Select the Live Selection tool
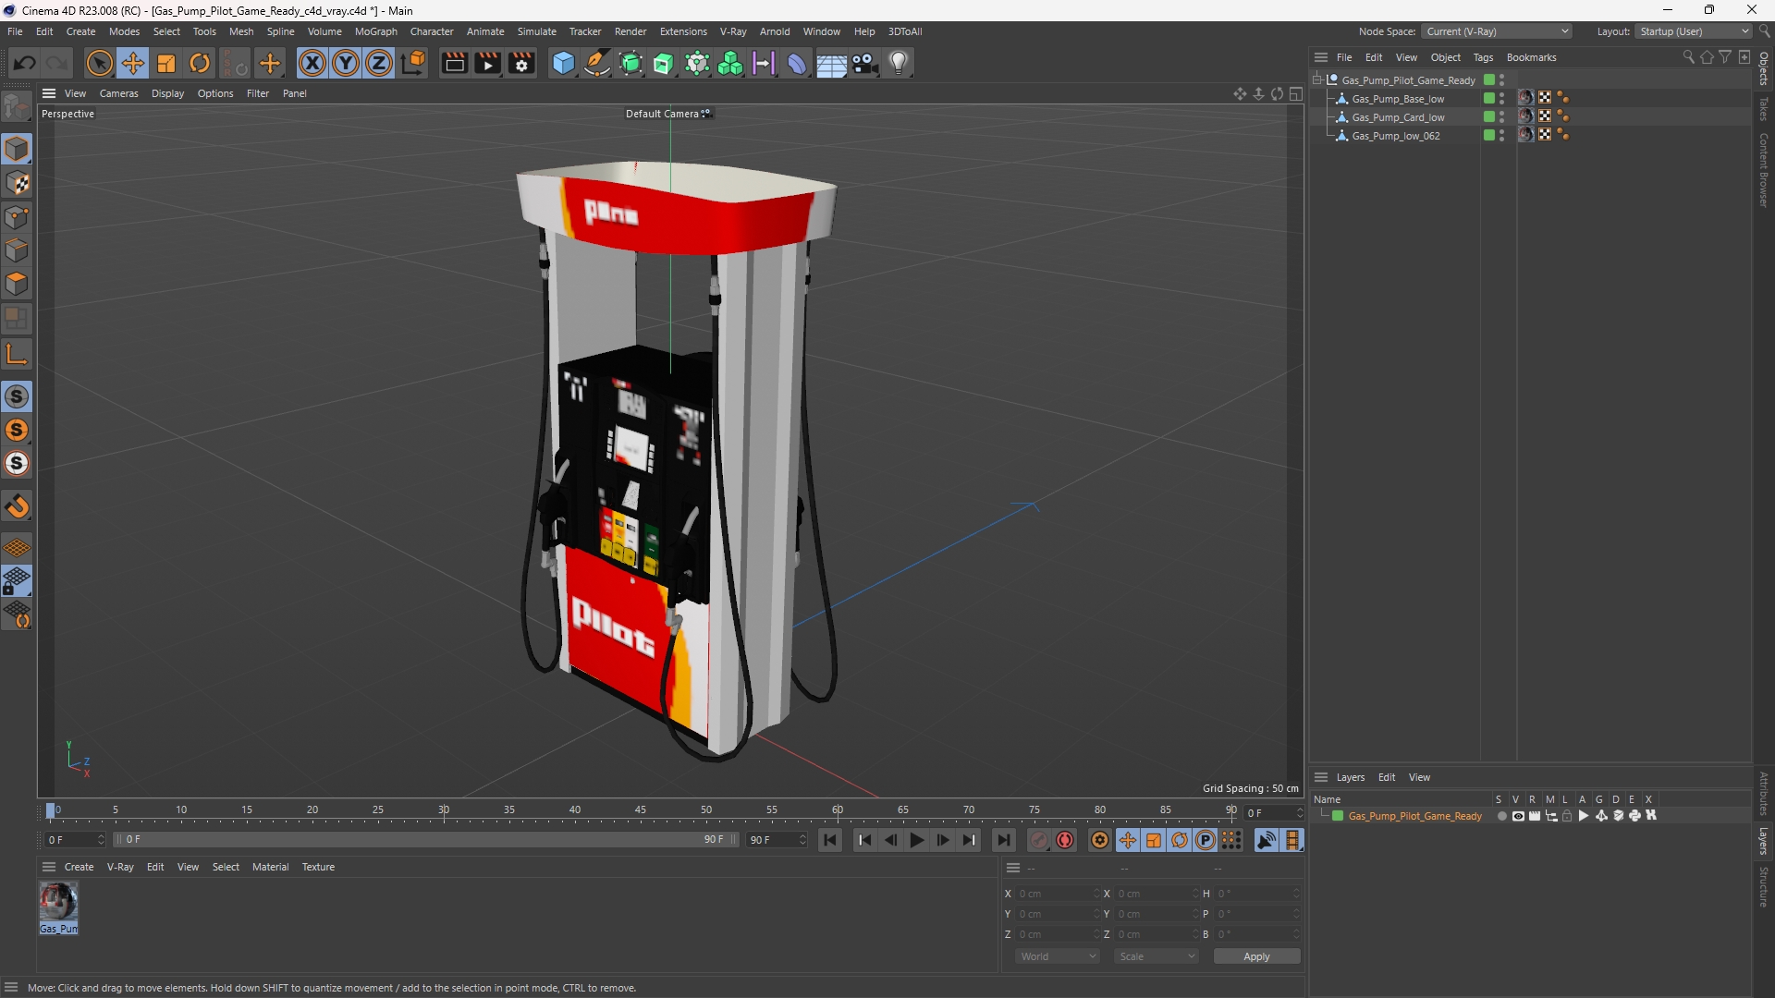 [99, 63]
